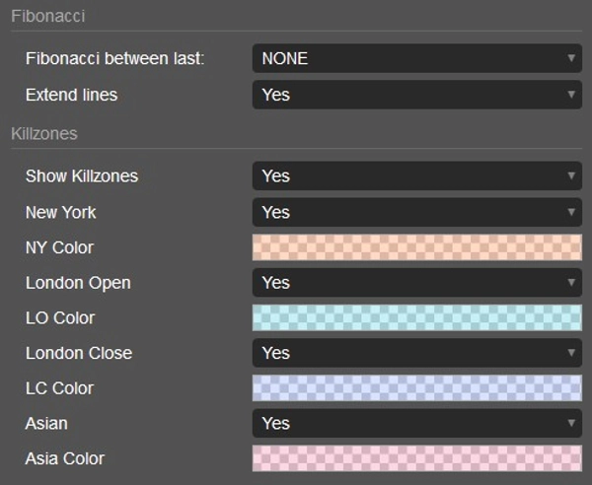Click the "London Open" setting label
The height and width of the screenshot is (485, 592).
tap(78, 283)
